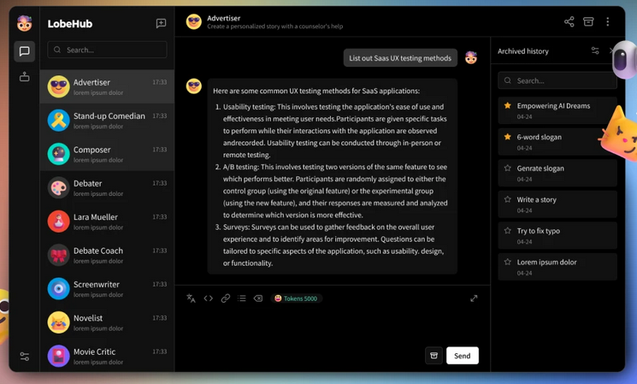This screenshot has height=384, width=637.
Task: Click the Advertiser title in the chat header
Action: pos(223,18)
